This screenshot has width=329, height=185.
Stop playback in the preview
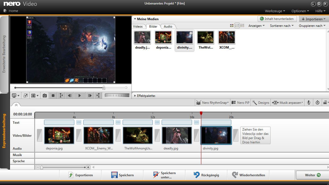(x=53, y=96)
